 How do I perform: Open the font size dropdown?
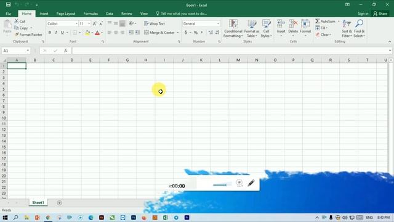(89, 23)
